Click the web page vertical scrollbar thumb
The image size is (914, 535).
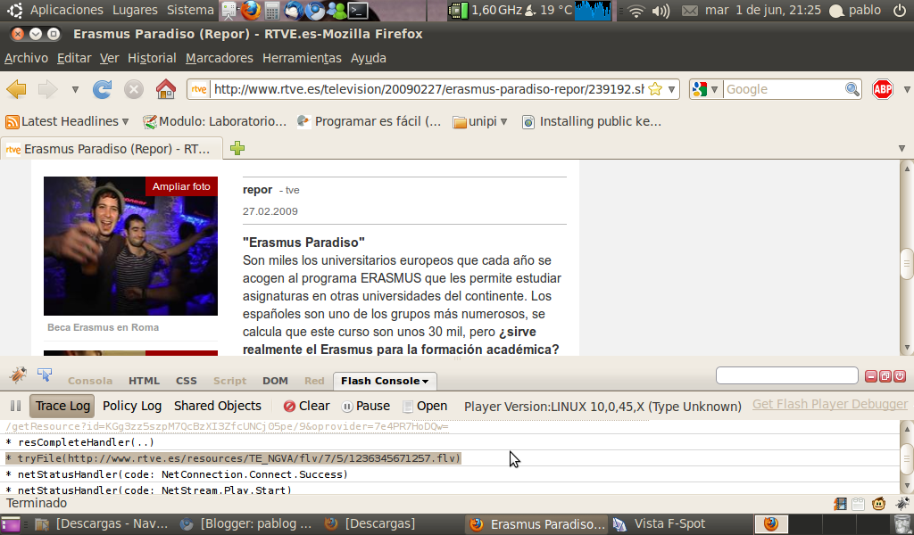[907, 264]
